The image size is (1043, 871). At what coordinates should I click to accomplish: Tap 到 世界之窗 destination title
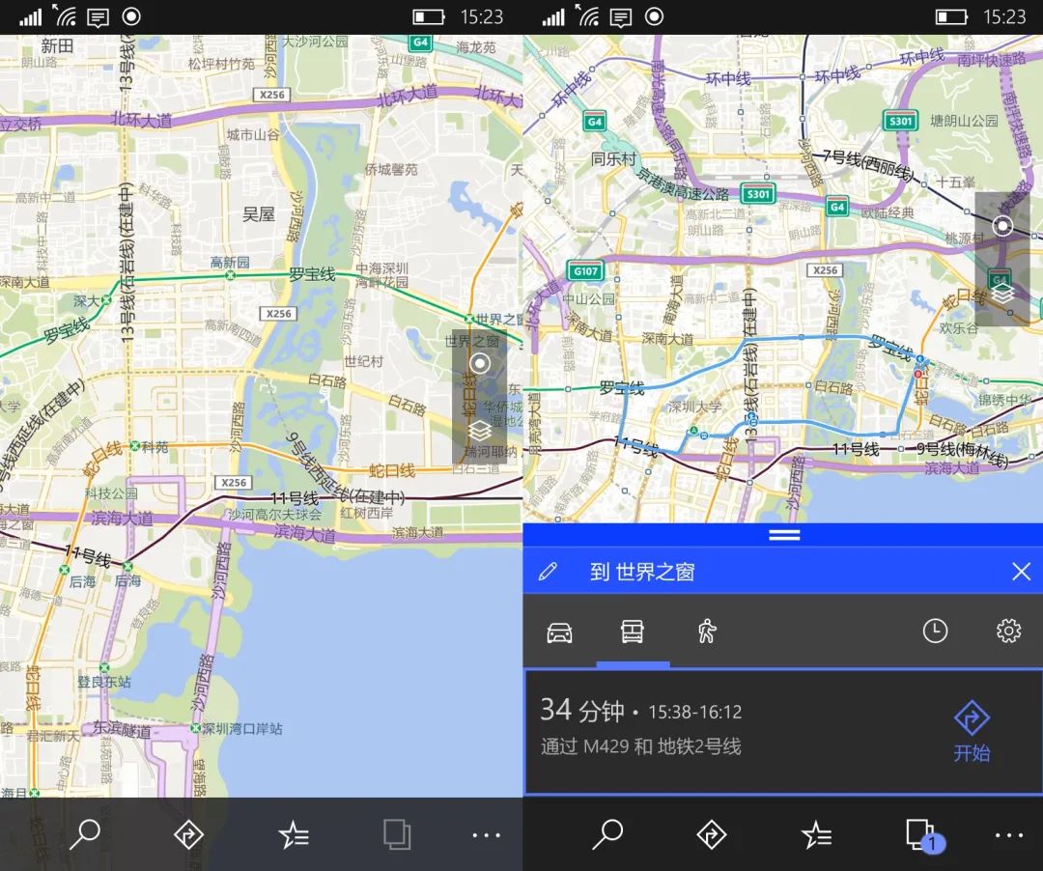pyautogui.click(x=642, y=572)
